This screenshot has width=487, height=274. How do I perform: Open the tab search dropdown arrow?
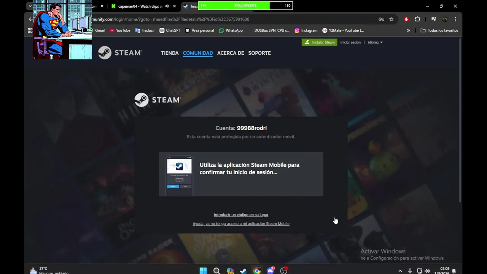coord(30,6)
